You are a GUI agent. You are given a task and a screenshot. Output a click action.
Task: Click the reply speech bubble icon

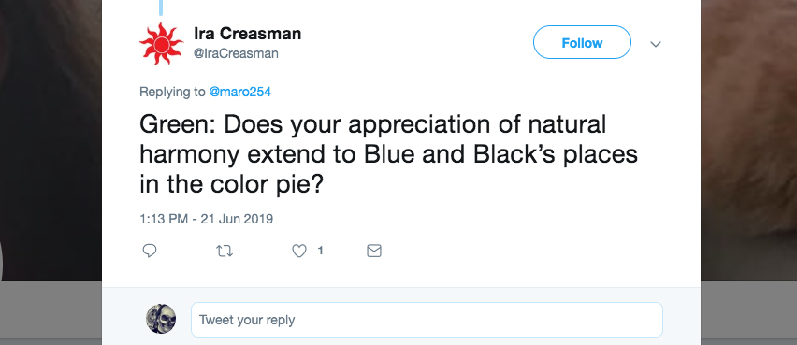(x=149, y=251)
